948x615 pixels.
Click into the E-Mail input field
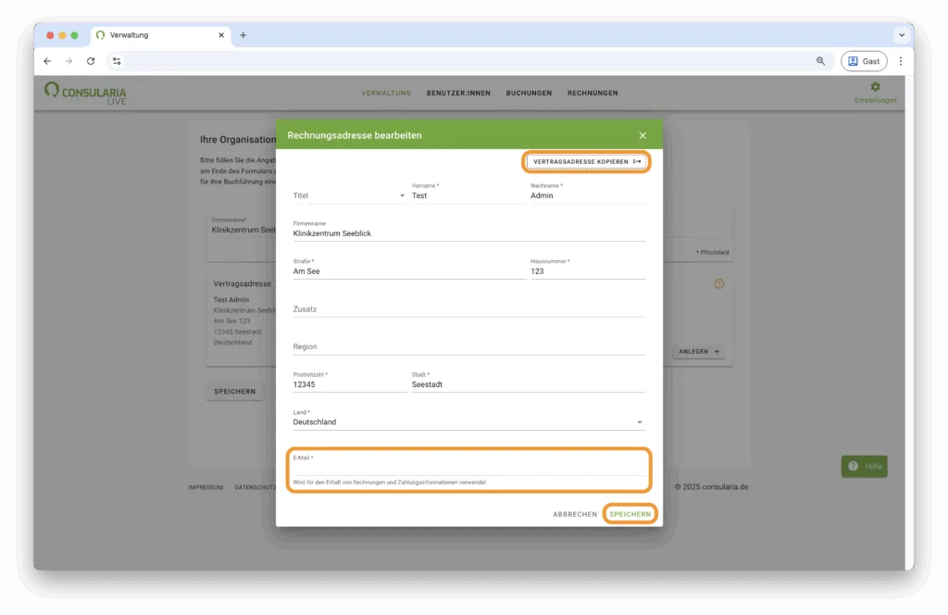[x=468, y=469]
